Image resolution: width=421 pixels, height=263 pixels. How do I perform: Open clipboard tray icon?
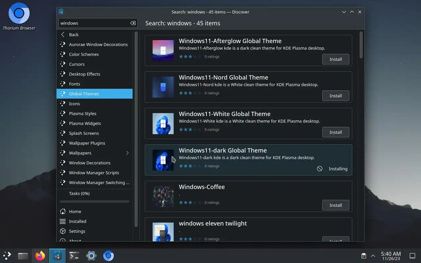364,255
